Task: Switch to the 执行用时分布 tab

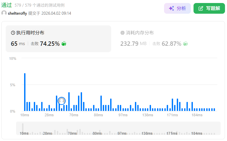Action: 30,33
